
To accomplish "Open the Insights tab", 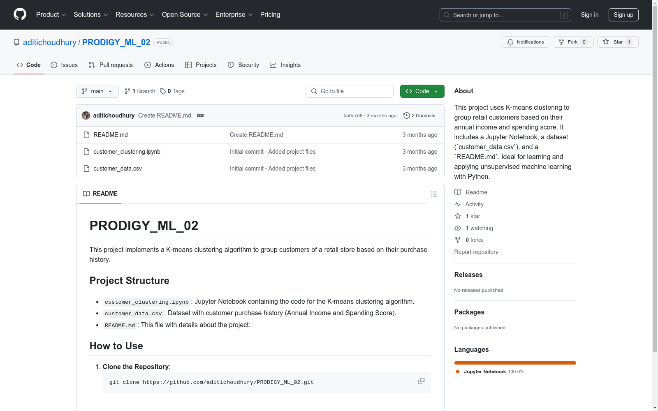I will coord(285,65).
